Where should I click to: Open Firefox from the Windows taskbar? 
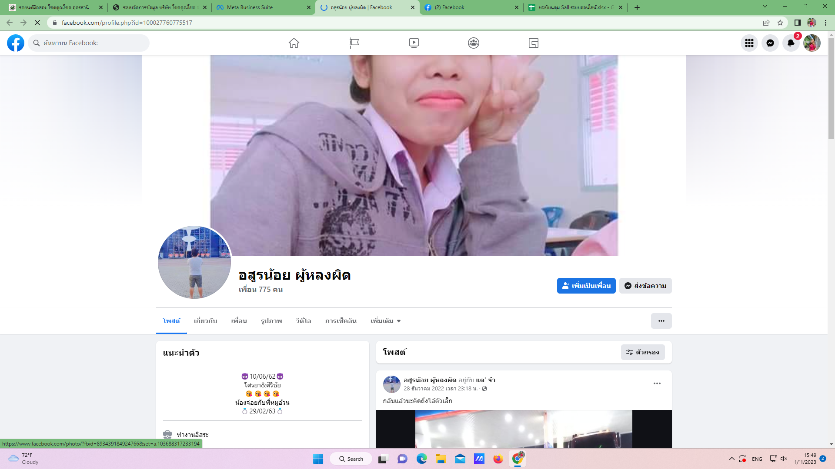pyautogui.click(x=498, y=459)
